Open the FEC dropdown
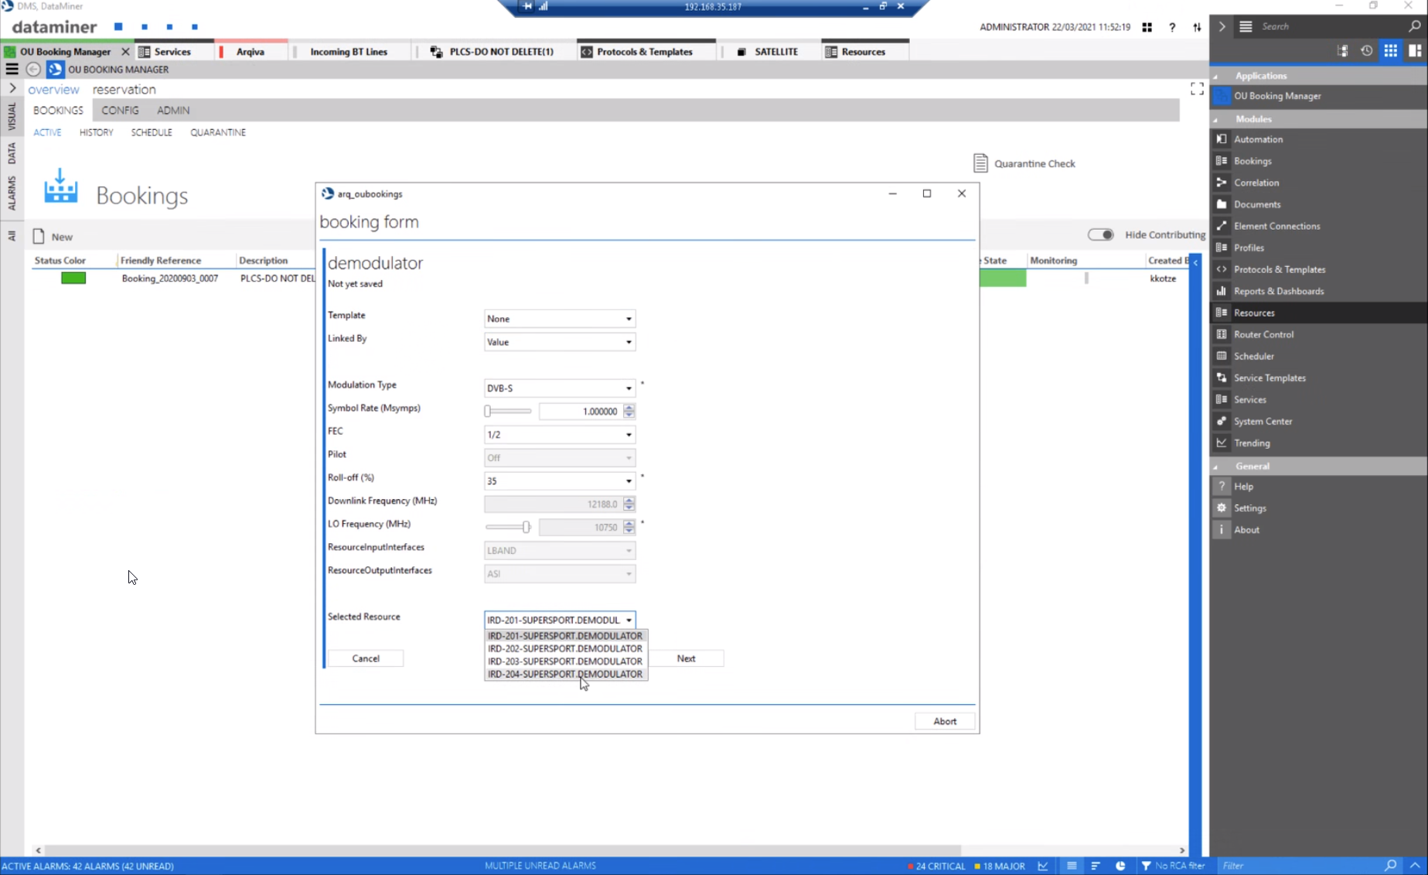1428x875 pixels. (560, 435)
